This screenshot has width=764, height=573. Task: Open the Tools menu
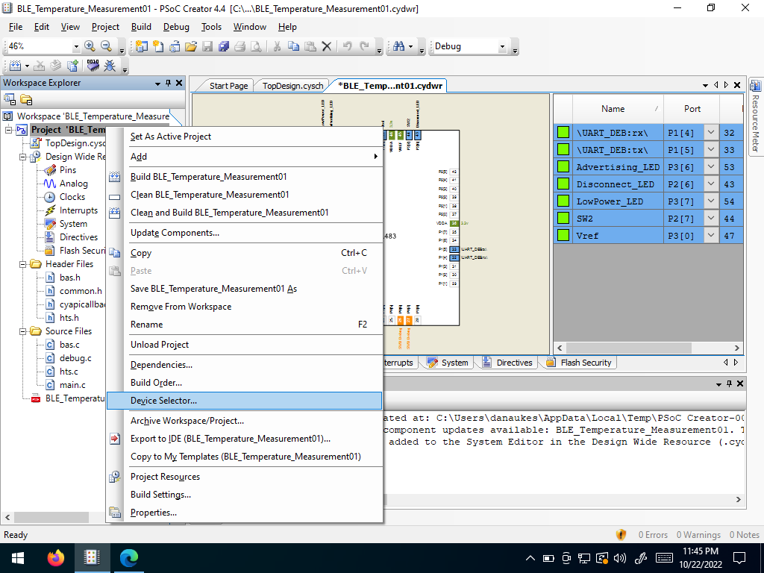(x=211, y=27)
